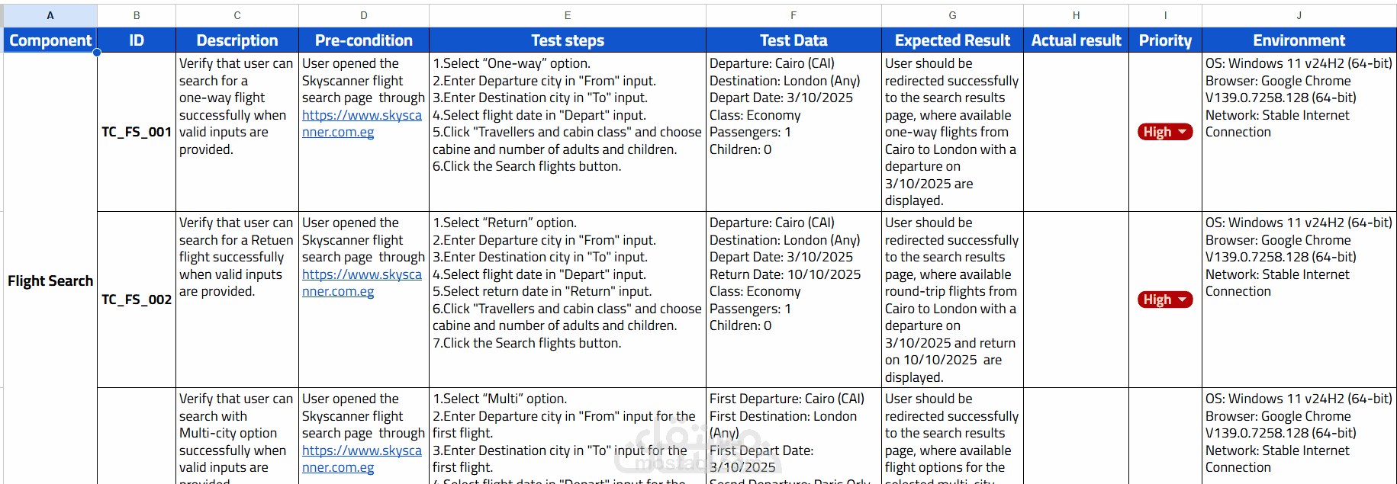Screen dimensions: 1397x484
Task: Click the Pre-condition header cell
Action: click(364, 40)
